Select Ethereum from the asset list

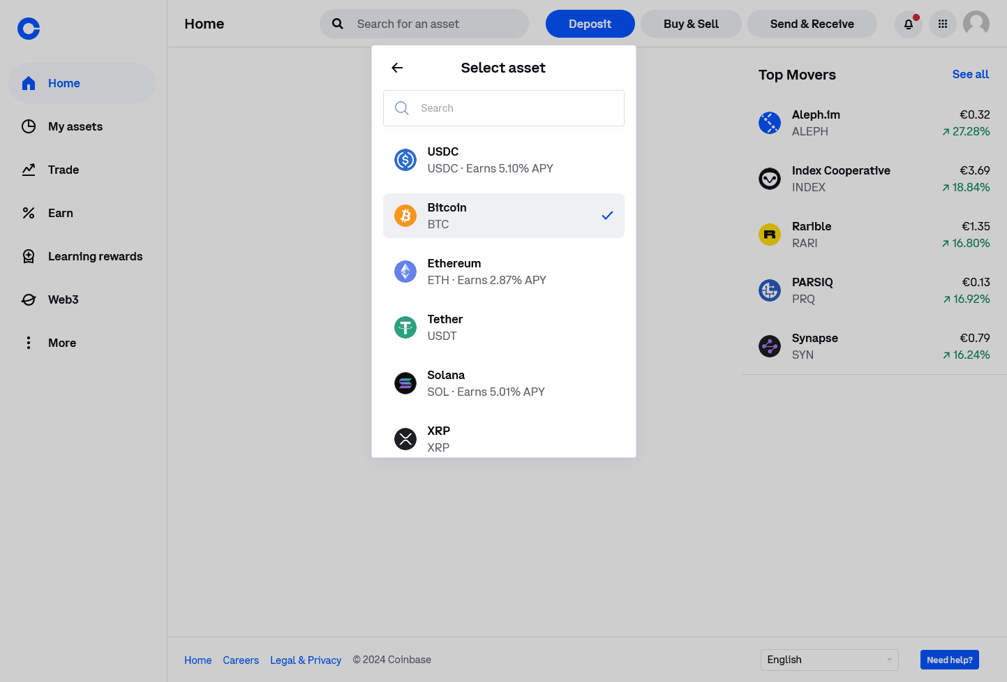coord(504,272)
